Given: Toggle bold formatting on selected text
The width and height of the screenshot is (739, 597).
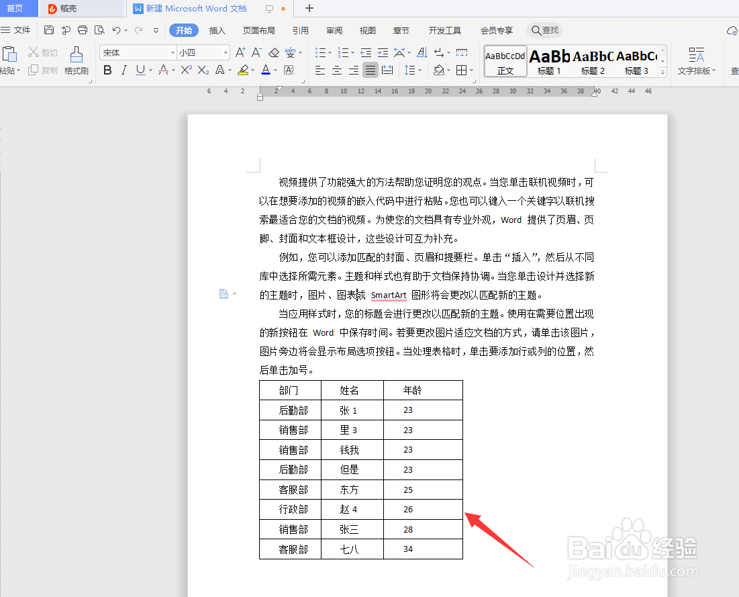Looking at the screenshot, I should (x=107, y=70).
